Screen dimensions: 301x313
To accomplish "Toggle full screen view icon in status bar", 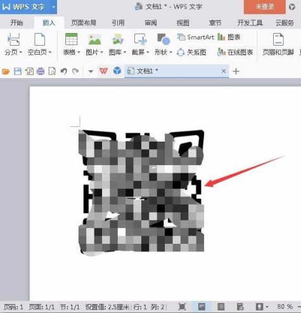I will click(182, 307).
